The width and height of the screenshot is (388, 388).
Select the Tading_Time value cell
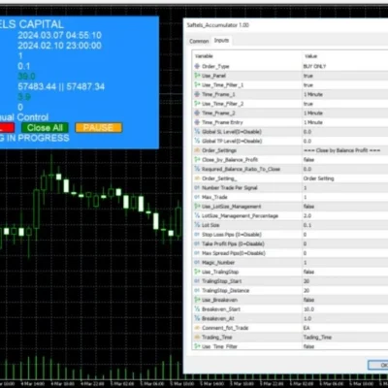pyautogui.click(x=317, y=338)
